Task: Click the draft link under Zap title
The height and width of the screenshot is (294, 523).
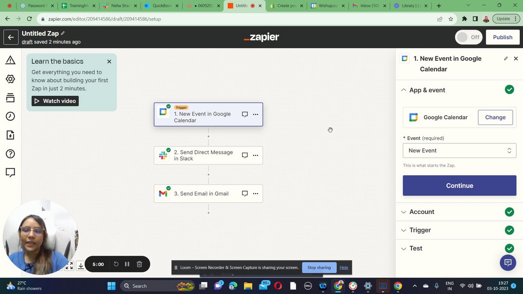Action: pos(27,42)
